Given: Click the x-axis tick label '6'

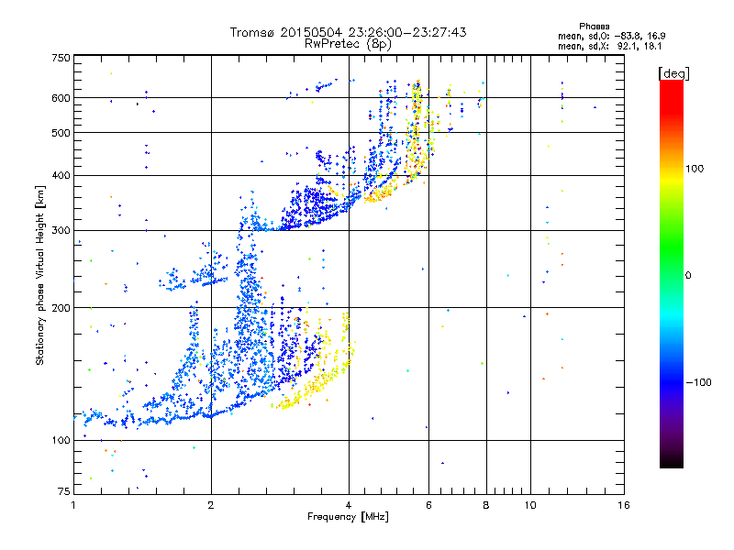Looking at the screenshot, I should click(x=428, y=505).
